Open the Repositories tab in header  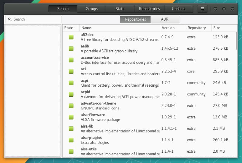149,9
